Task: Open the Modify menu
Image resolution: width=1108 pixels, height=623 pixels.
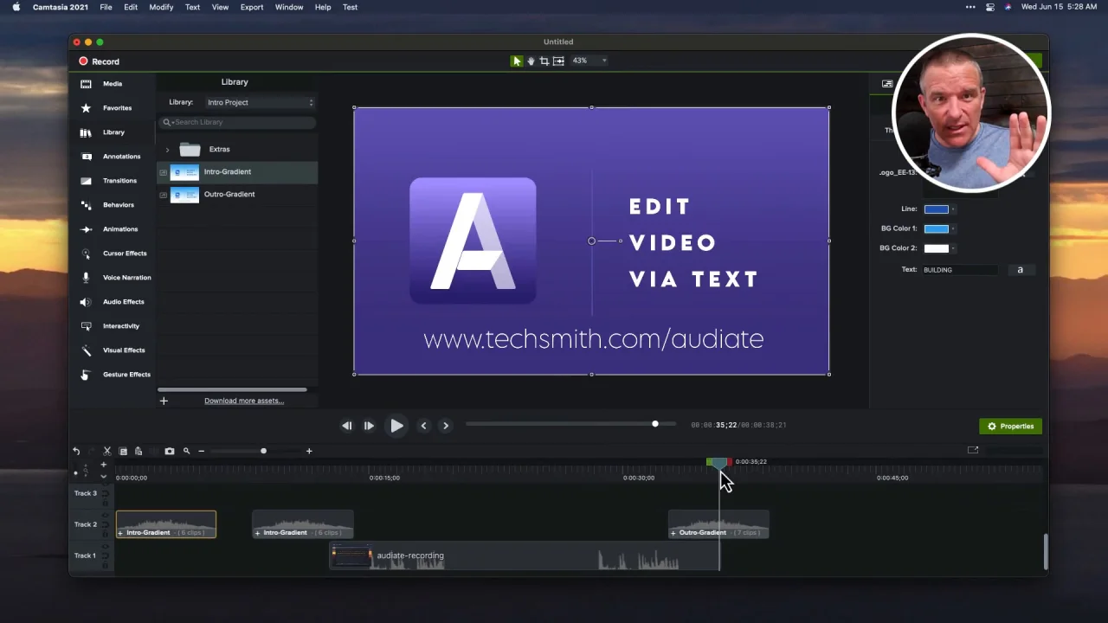Action: click(161, 7)
